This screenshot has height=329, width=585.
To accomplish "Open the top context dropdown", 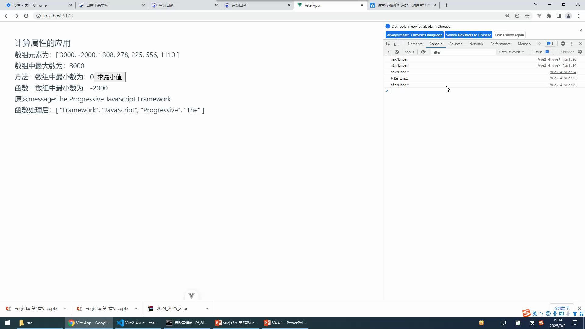I will tap(410, 52).
